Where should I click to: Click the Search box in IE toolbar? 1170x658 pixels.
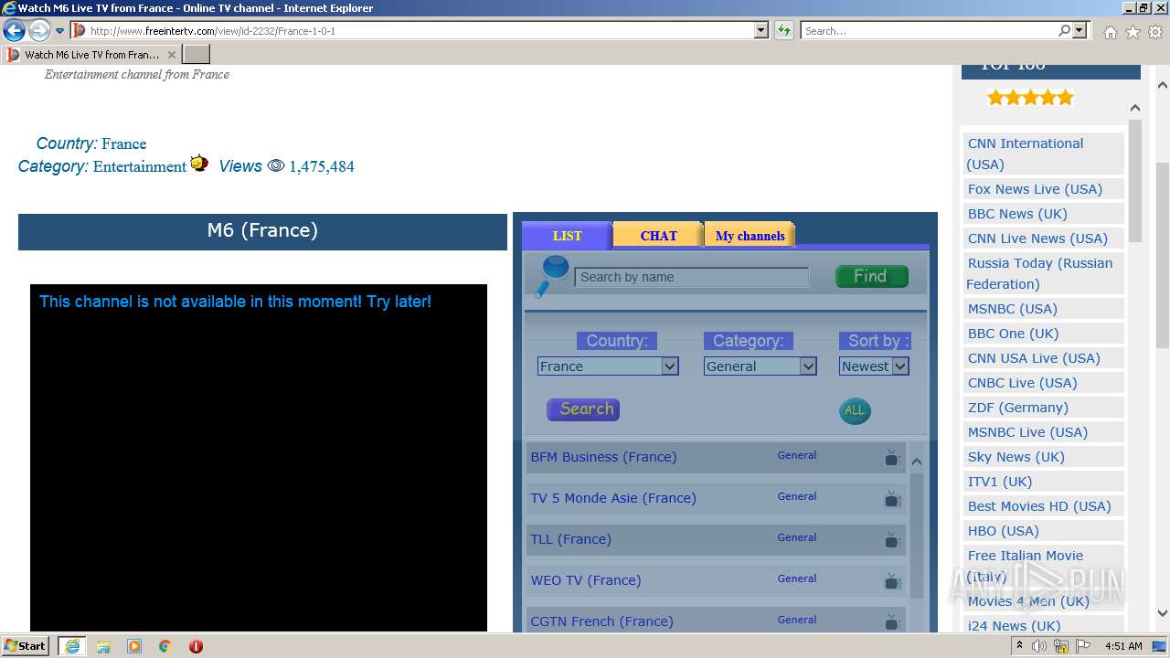929,30
